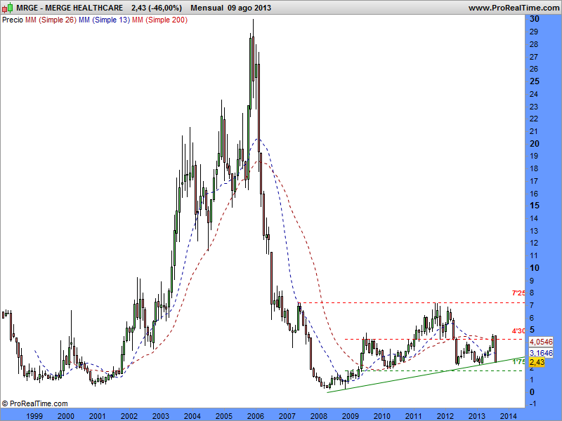
Task: Click the 20 value on price axis
Action: pyautogui.click(x=534, y=144)
